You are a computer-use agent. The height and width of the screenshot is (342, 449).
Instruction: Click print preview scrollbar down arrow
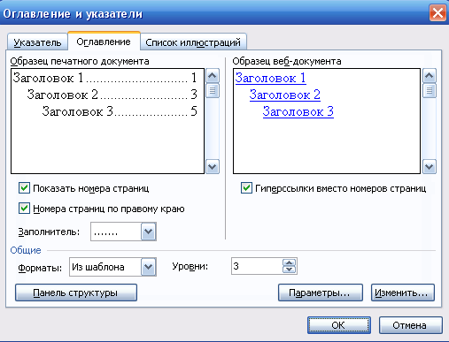[213, 167]
